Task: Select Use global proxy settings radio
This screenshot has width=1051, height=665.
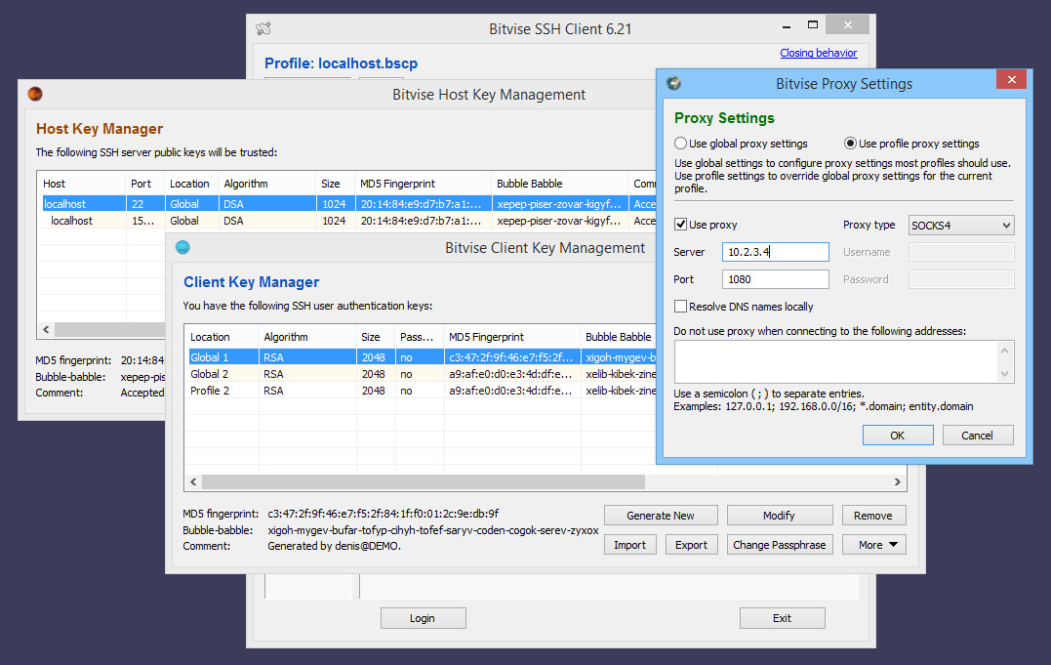Action: (680, 144)
